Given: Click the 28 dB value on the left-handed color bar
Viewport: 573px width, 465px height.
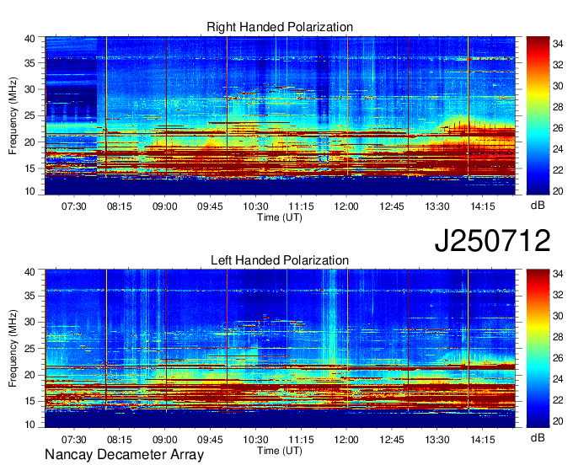Looking at the screenshot, I should 558,337.
